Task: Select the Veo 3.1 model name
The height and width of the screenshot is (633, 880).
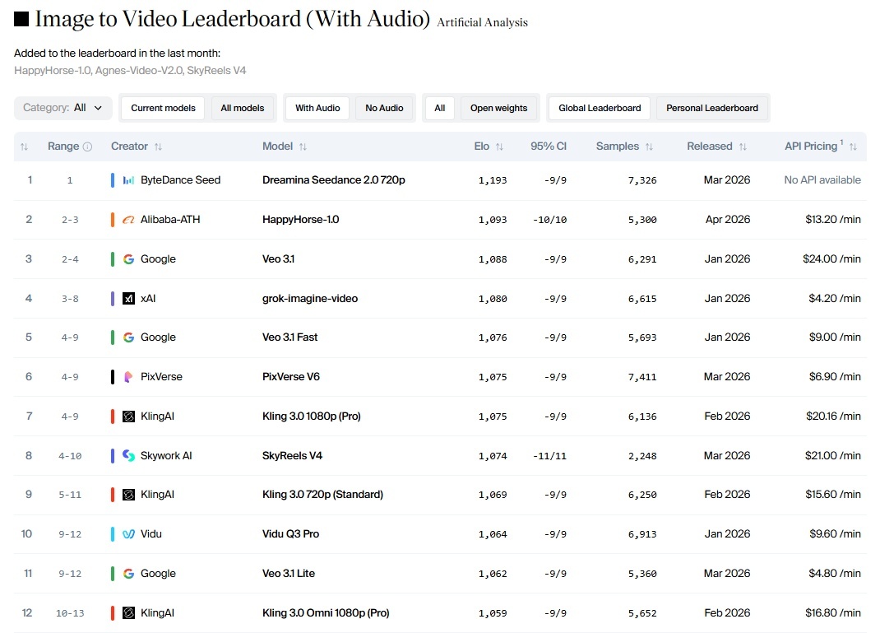Action: [x=278, y=259]
